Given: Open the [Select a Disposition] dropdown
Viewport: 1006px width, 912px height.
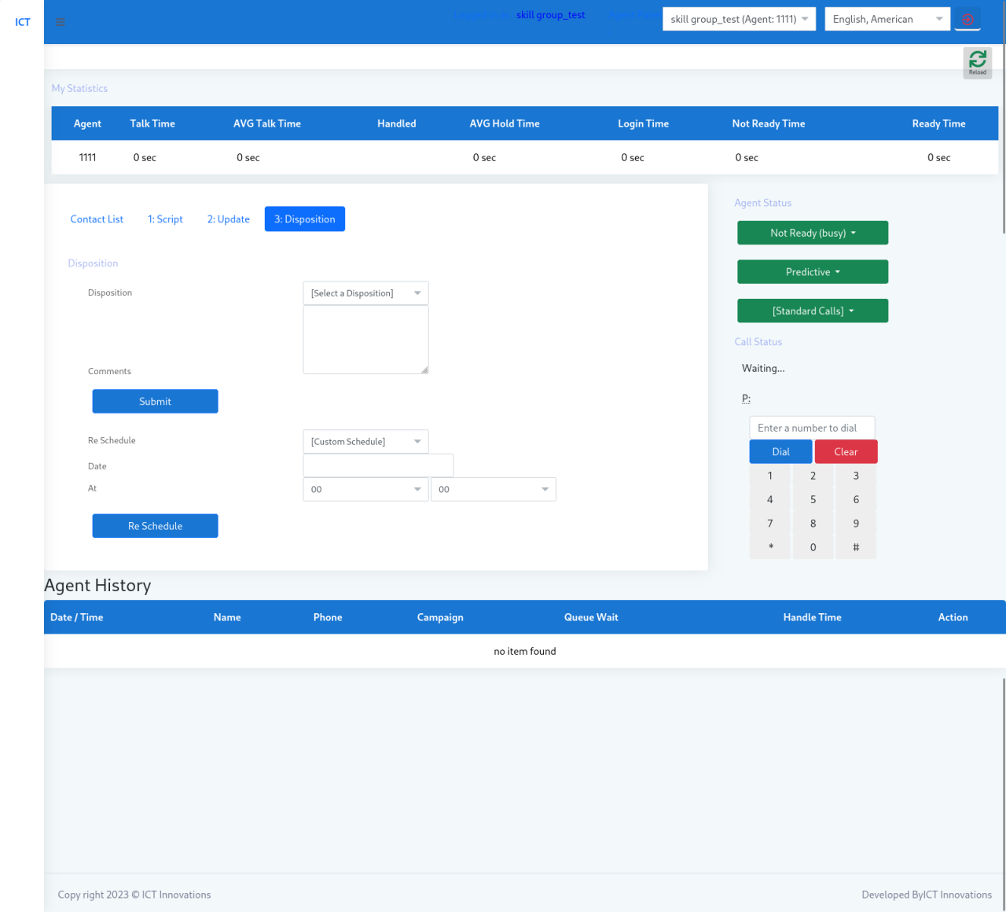Looking at the screenshot, I should coord(365,292).
